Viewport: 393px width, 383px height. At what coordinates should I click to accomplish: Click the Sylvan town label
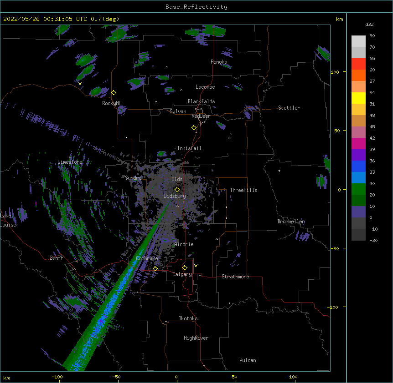[178, 111]
